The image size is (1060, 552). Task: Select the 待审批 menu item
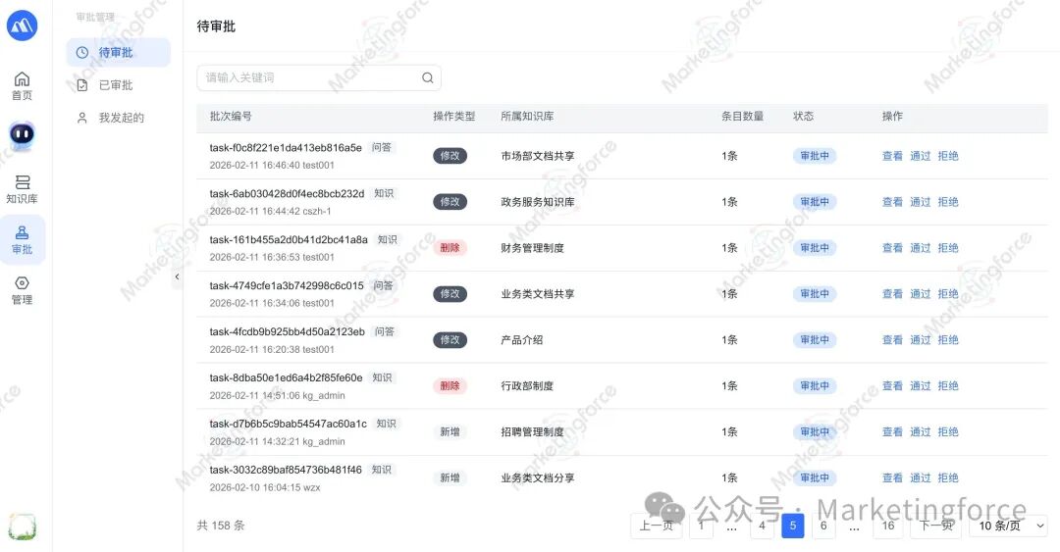[x=116, y=53]
